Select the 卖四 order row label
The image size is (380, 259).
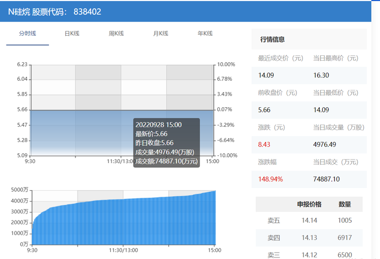(274, 238)
